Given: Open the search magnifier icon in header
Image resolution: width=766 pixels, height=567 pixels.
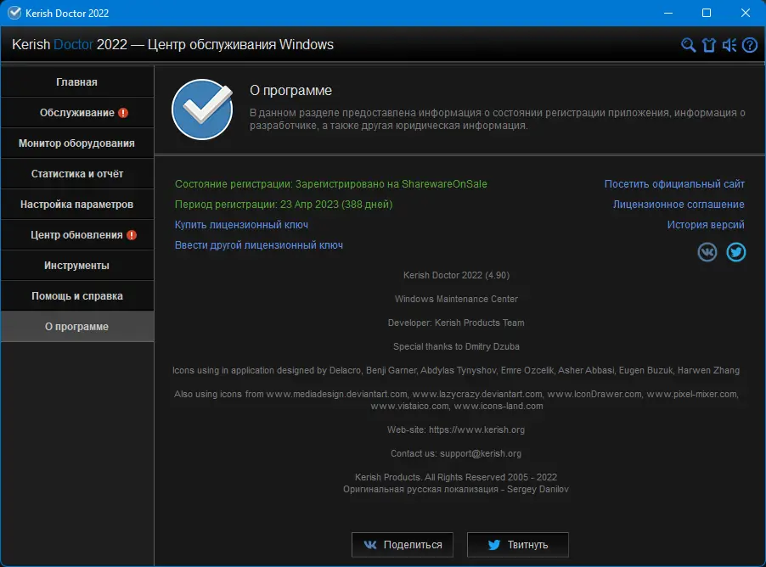Looking at the screenshot, I should [x=689, y=45].
